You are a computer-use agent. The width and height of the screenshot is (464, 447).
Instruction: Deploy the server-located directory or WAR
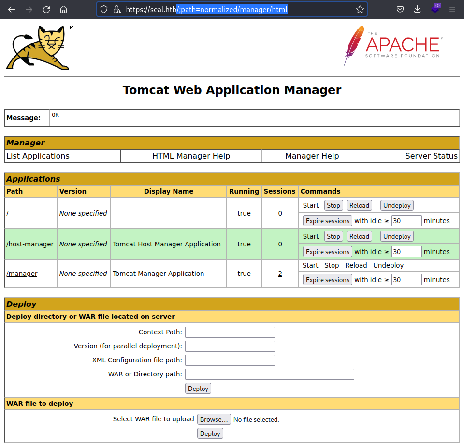click(x=198, y=389)
